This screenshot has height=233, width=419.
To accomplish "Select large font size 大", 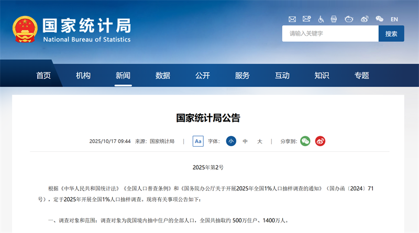I will [x=260, y=141].
